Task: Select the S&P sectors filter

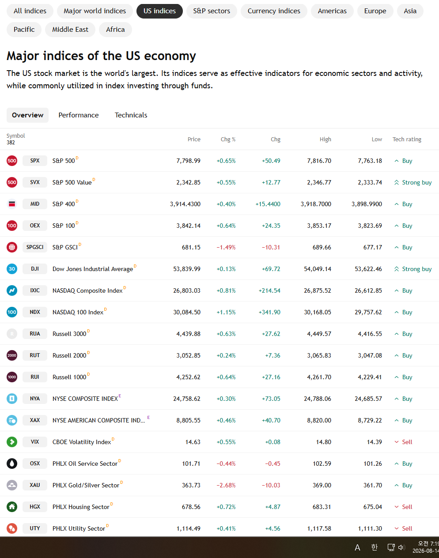Action: [x=212, y=11]
